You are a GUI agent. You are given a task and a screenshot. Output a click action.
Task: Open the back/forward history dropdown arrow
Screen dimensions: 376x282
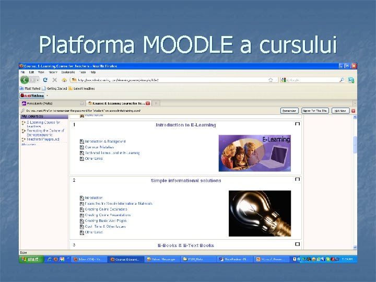tap(38, 80)
